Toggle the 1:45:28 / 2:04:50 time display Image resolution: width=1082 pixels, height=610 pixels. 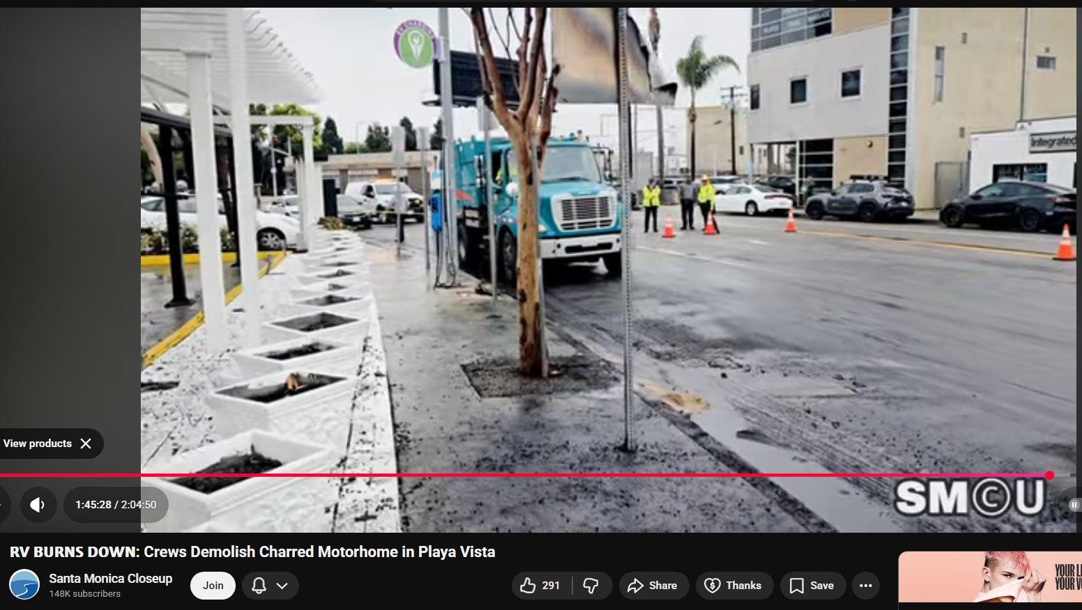click(x=116, y=505)
